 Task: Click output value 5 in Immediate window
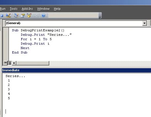click(x=9, y=98)
